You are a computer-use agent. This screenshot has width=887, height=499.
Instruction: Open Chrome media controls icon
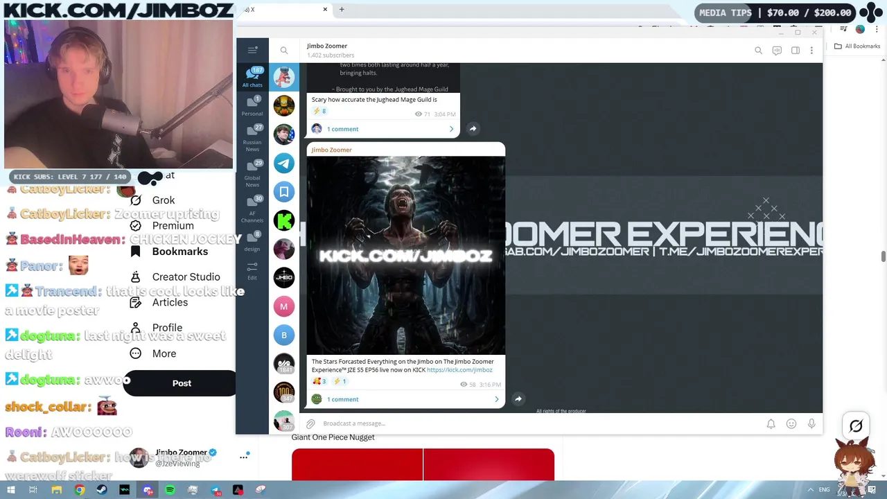coord(843,29)
